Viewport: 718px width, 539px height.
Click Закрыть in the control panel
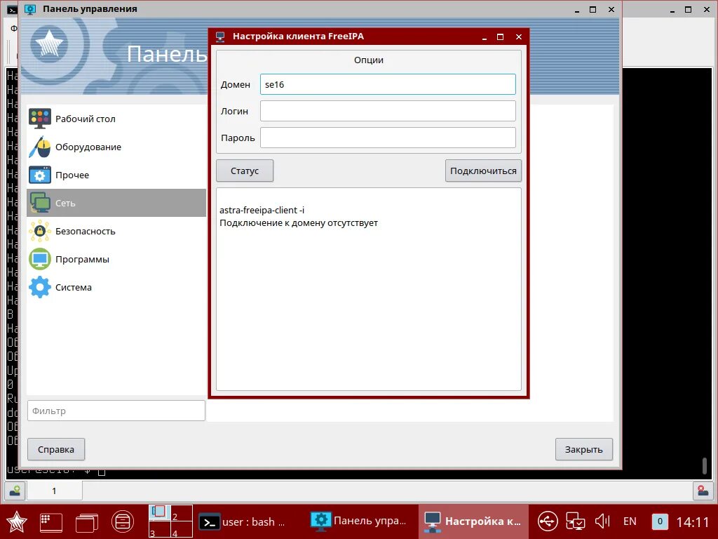(584, 449)
